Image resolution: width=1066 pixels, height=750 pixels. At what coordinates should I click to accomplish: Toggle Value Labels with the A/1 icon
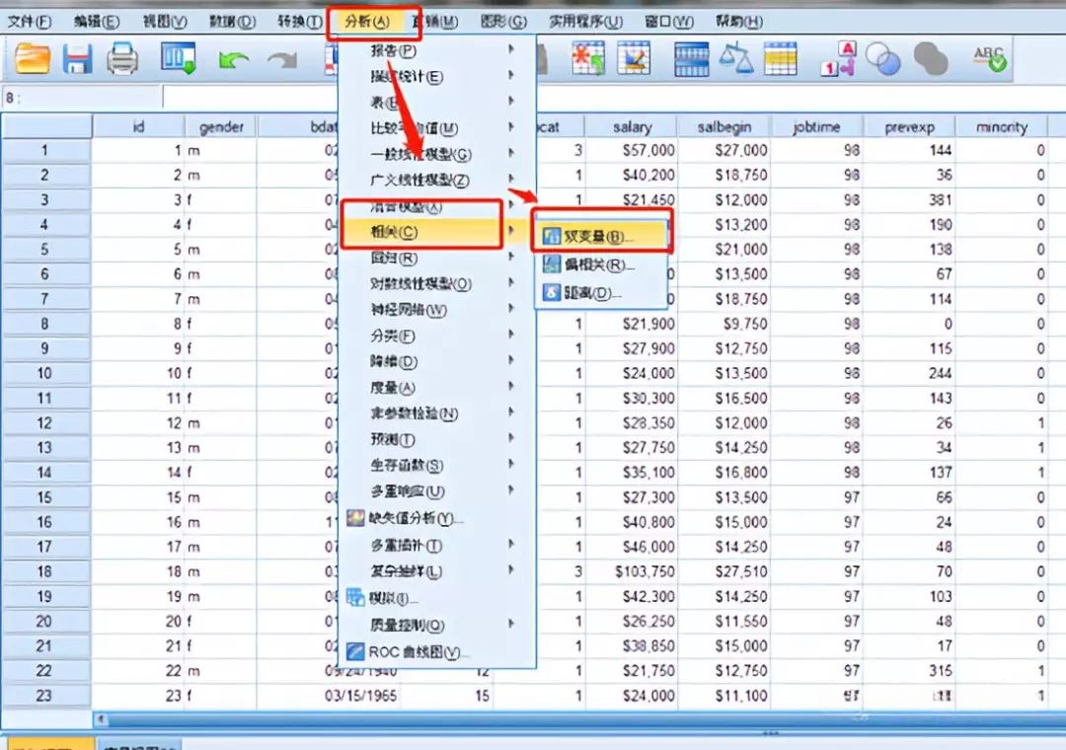coord(838,58)
